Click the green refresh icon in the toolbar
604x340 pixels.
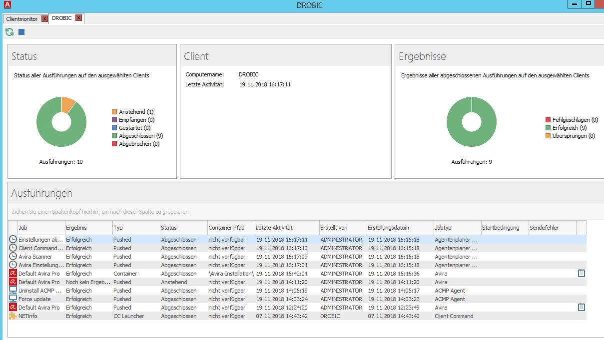coord(9,32)
